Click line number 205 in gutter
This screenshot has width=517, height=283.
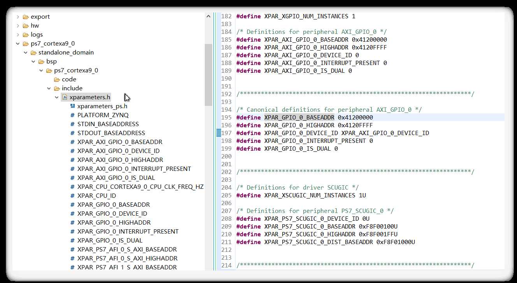pyautogui.click(x=226, y=195)
